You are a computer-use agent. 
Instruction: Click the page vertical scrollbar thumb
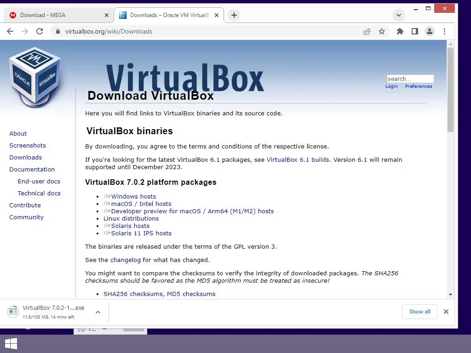450,90
